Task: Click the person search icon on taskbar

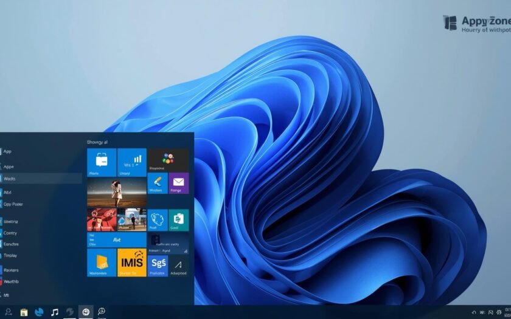Action: pyautogui.click(x=9, y=312)
